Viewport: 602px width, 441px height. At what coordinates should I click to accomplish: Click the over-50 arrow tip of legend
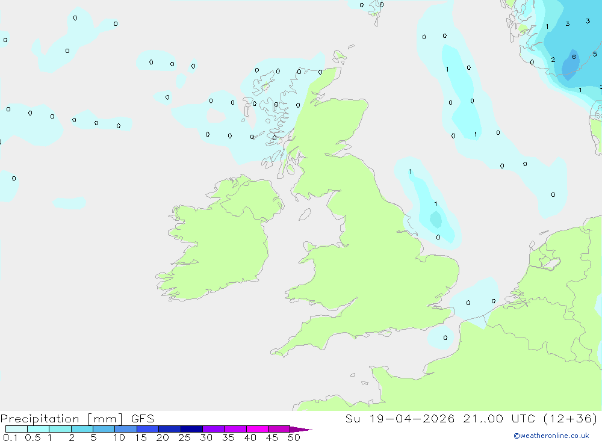tap(300, 429)
